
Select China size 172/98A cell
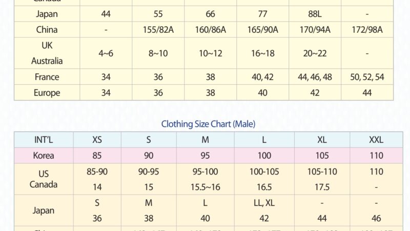coord(367,30)
